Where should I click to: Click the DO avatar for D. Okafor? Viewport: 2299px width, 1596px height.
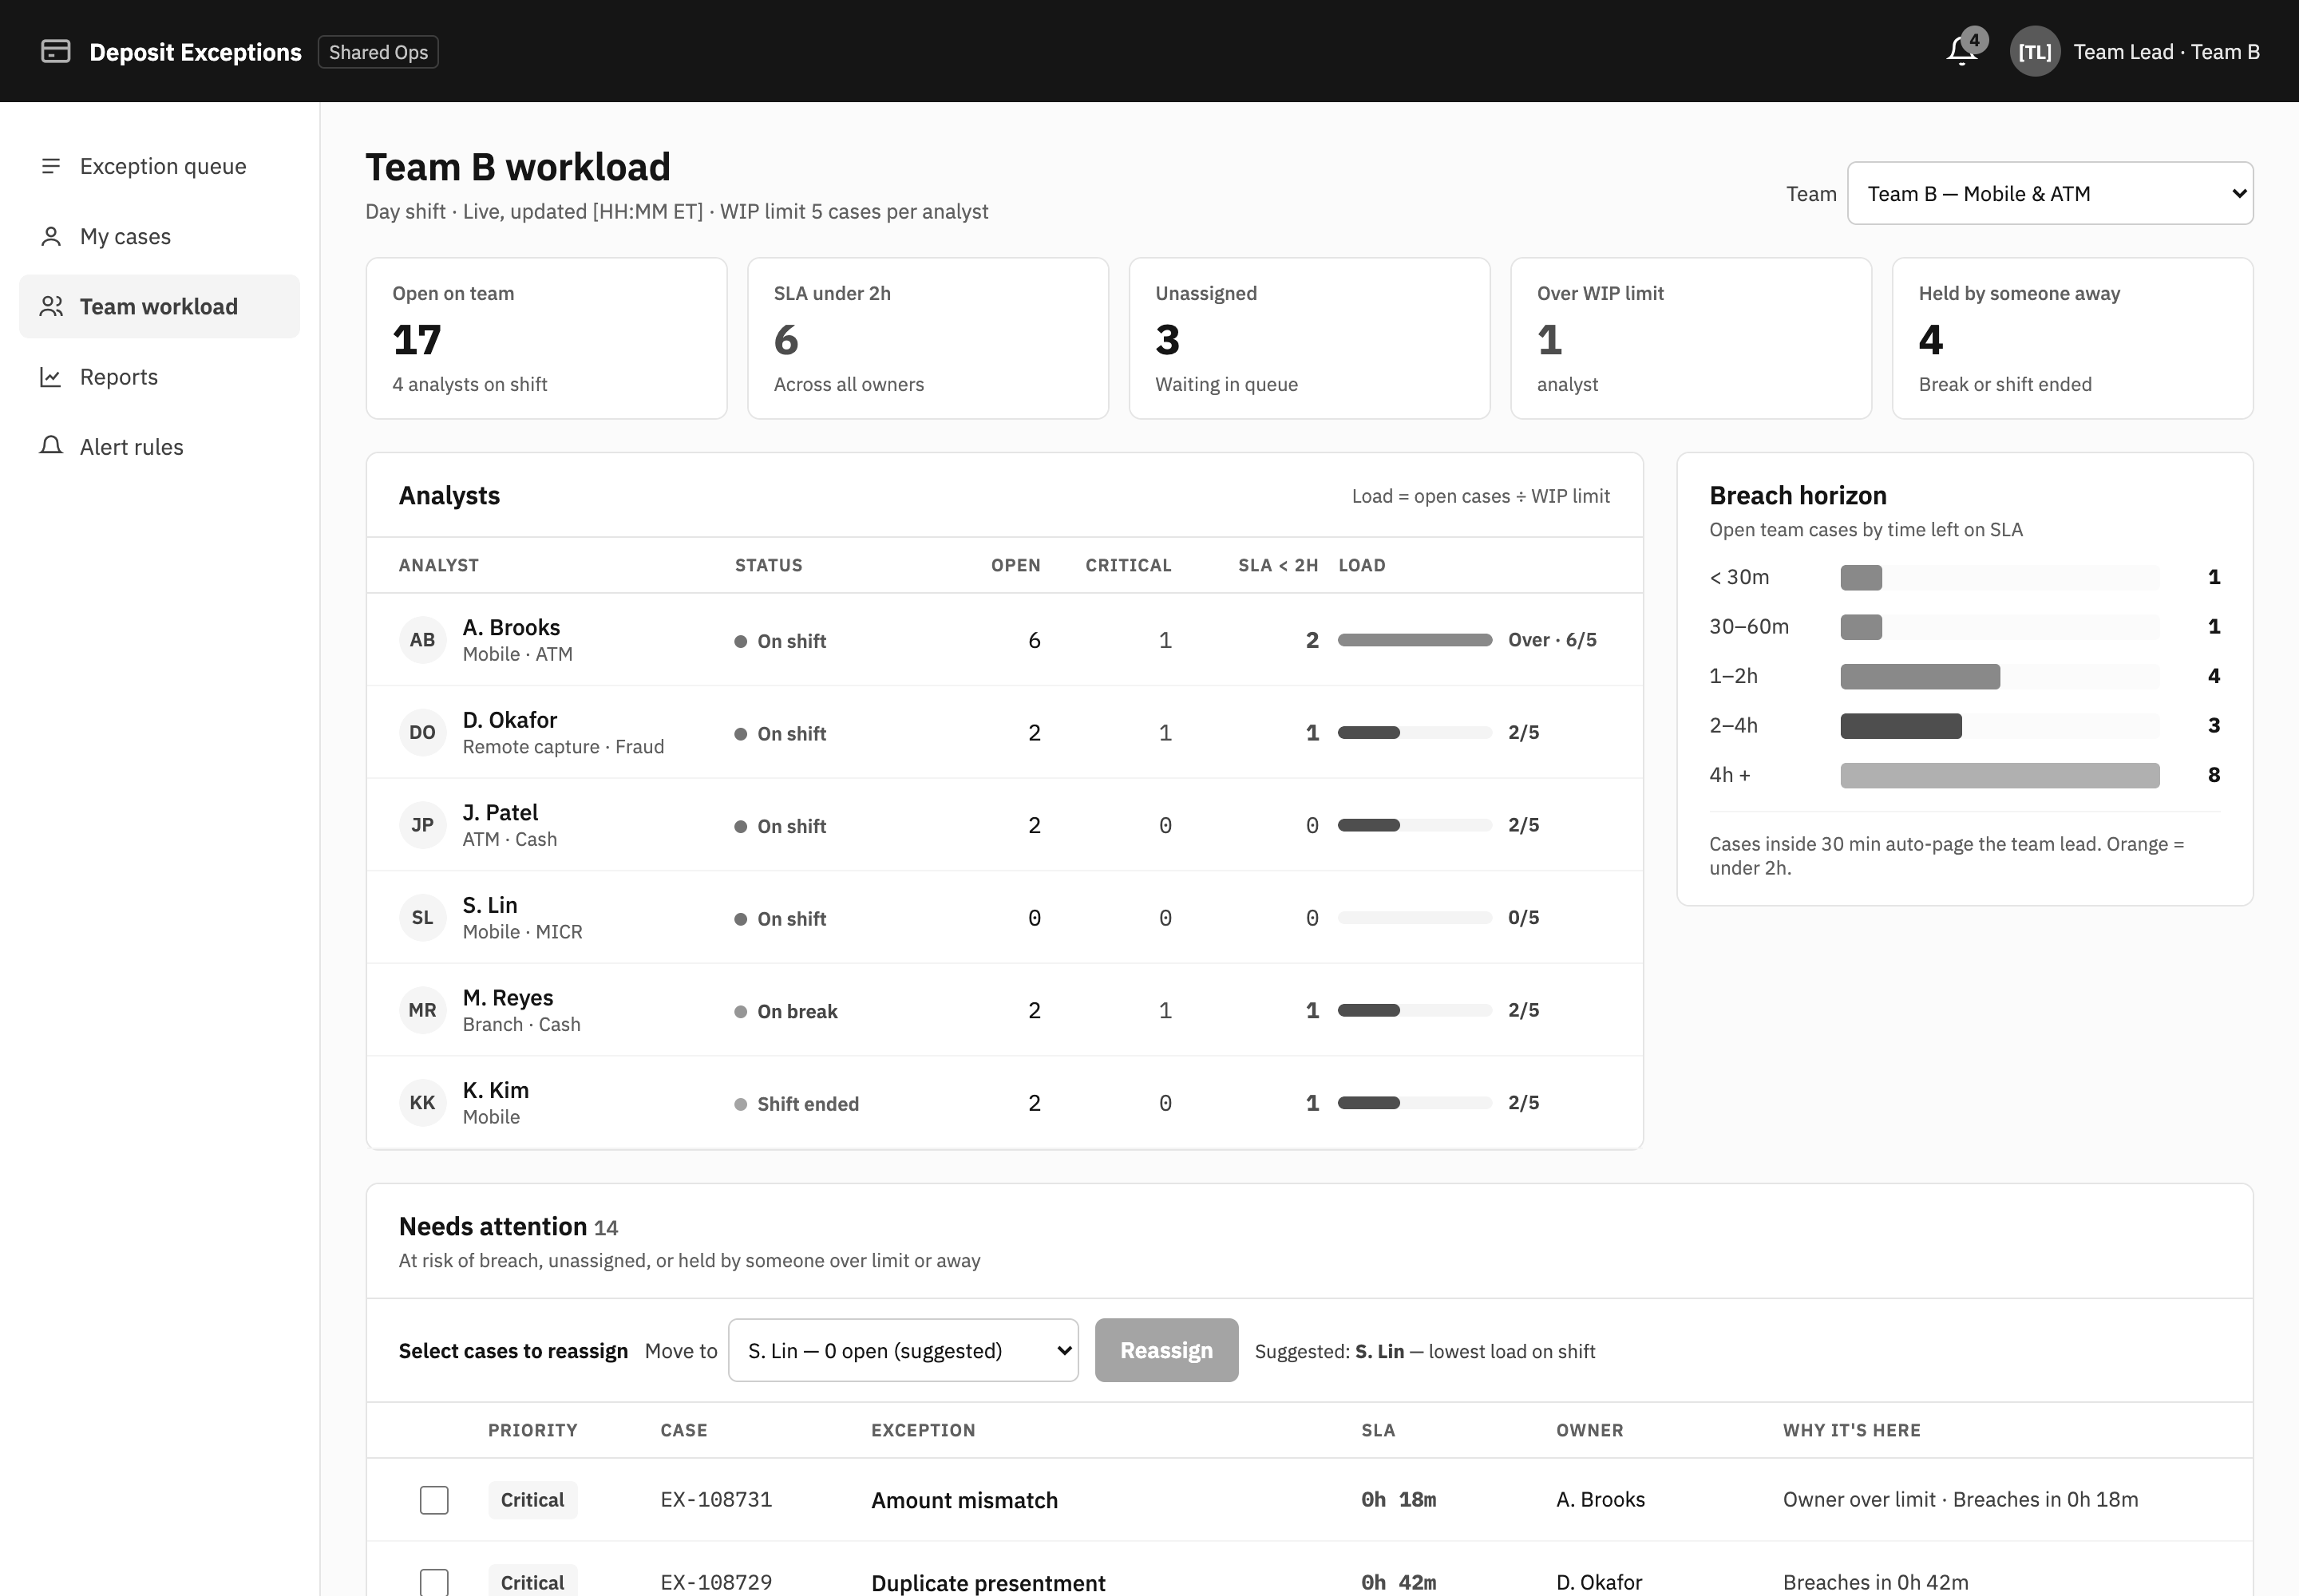pos(422,732)
